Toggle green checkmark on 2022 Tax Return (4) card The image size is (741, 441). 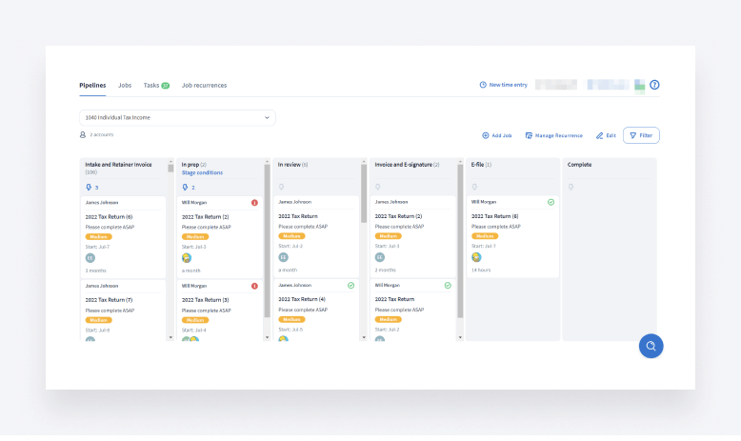[351, 285]
